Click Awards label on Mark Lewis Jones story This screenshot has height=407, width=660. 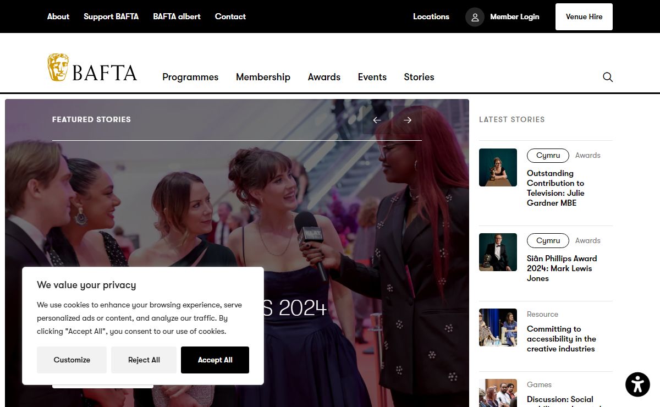[x=587, y=240]
